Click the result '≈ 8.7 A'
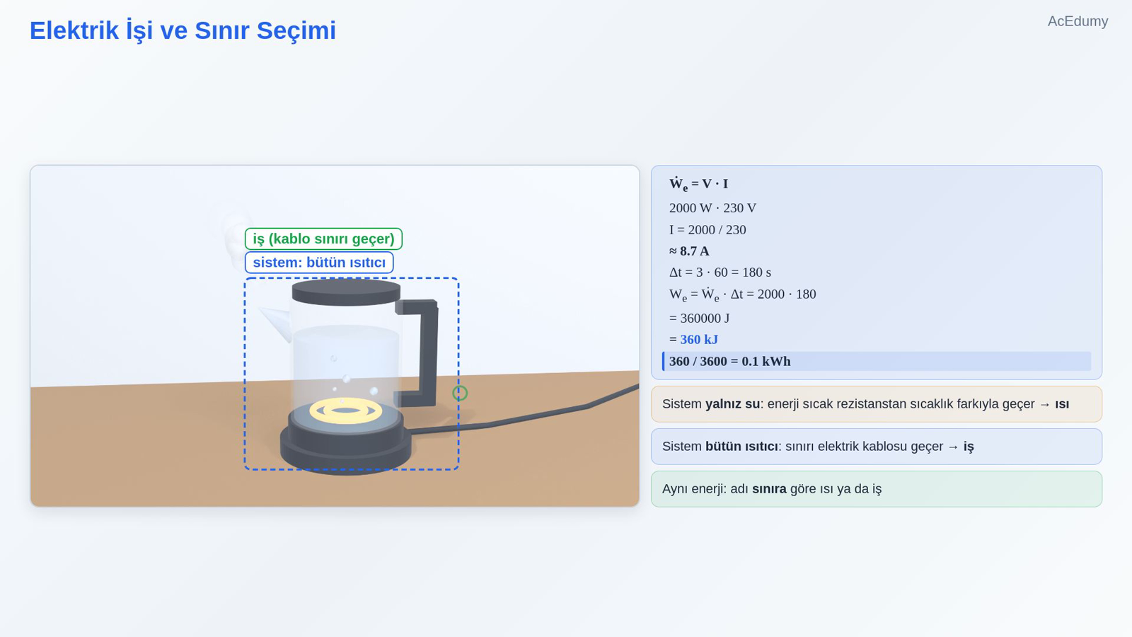Screen dimensions: 1132x637 pos(689,251)
